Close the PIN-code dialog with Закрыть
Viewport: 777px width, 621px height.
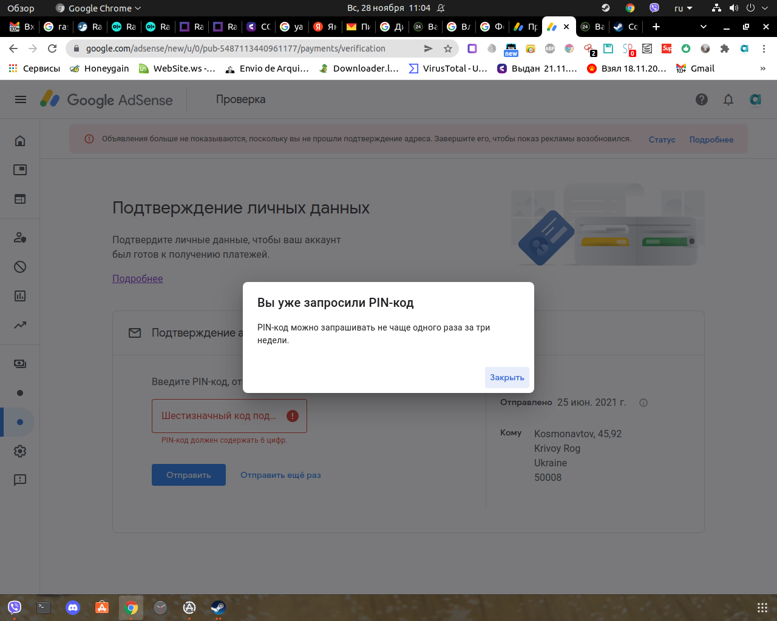[507, 377]
